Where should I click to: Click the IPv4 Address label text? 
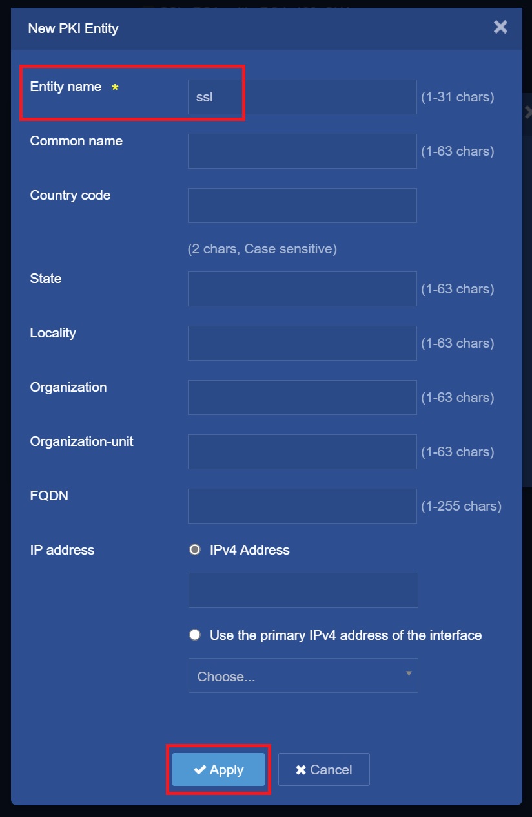click(250, 550)
